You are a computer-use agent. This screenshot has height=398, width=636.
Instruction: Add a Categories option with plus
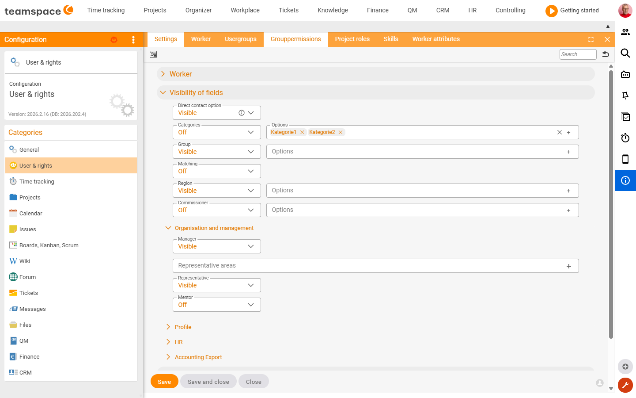568,132
